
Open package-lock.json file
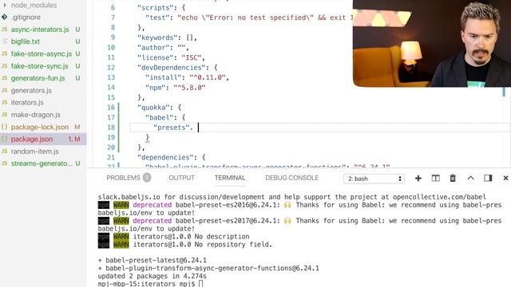click(x=40, y=127)
